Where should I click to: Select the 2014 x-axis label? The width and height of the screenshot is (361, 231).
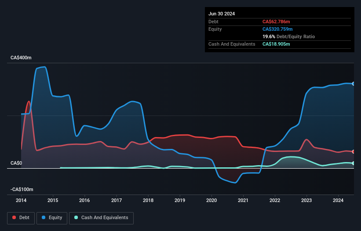click(21, 200)
